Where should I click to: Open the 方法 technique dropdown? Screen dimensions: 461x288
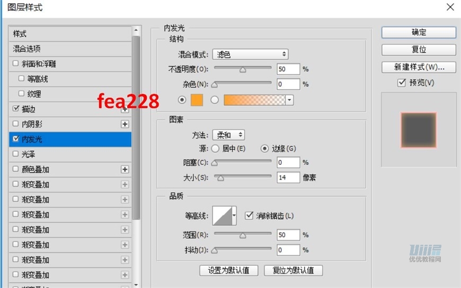coord(228,135)
